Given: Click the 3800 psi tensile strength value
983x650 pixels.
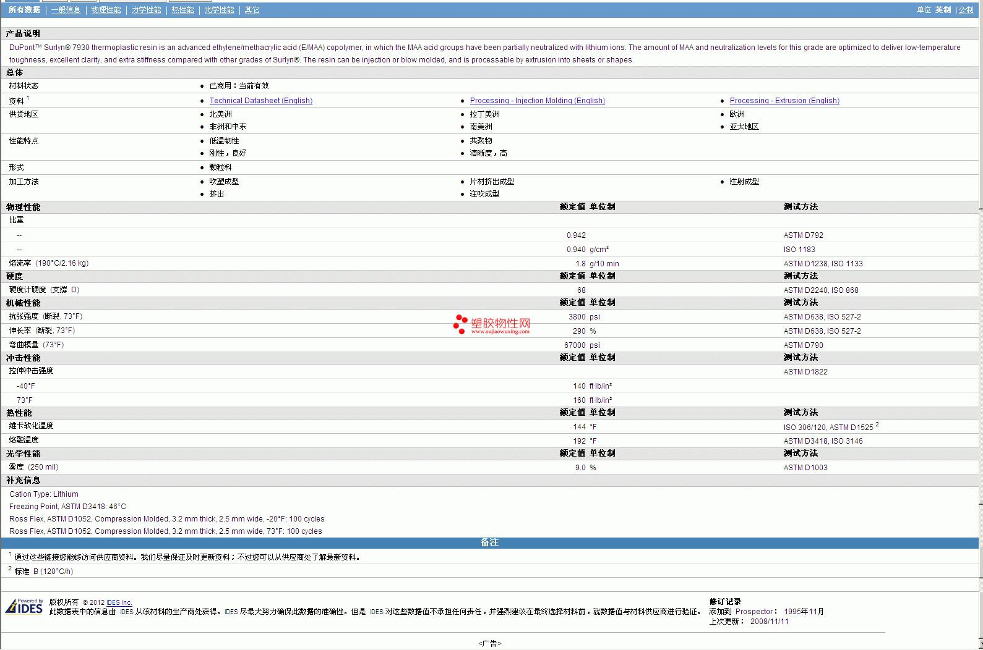Looking at the screenshot, I should point(584,317).
